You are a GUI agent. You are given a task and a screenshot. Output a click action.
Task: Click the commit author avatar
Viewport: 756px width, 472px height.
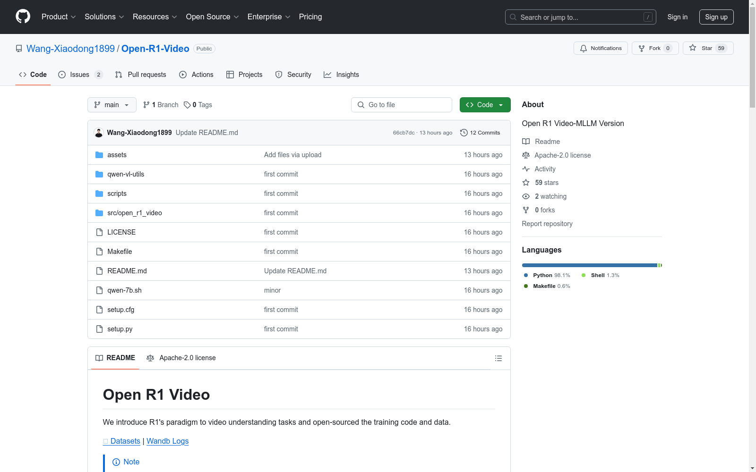coord(99,133)
